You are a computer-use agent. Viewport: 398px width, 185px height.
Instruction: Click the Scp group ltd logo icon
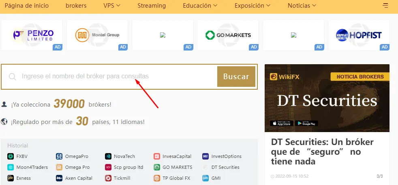click(x=108, y=167)
